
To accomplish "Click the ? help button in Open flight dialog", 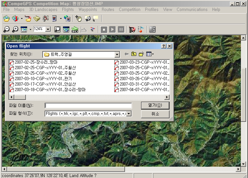I will pos(163,46).
